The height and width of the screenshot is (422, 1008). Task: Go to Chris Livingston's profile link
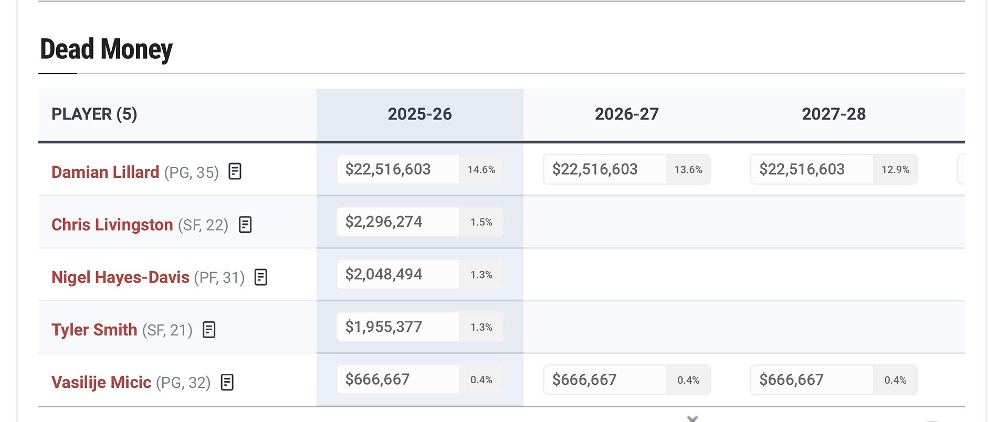tap(112, 224)
